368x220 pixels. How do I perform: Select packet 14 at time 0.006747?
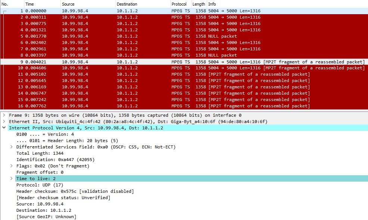click(184, 93)
